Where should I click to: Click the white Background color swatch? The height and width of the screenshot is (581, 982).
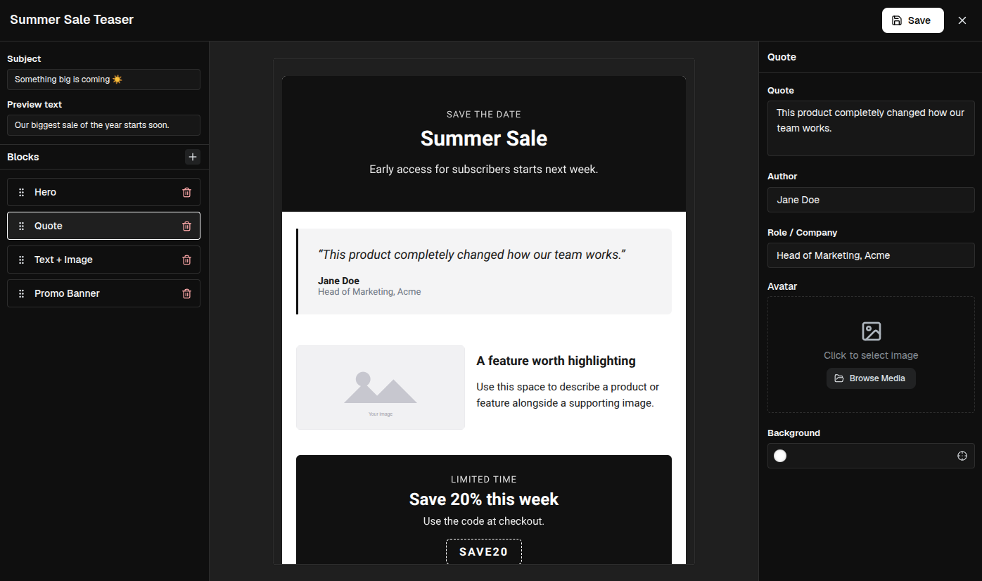pos(780,456)
